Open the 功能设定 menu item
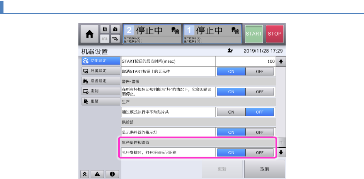Viewport: 364px width, 179px height. click(101, 61)
